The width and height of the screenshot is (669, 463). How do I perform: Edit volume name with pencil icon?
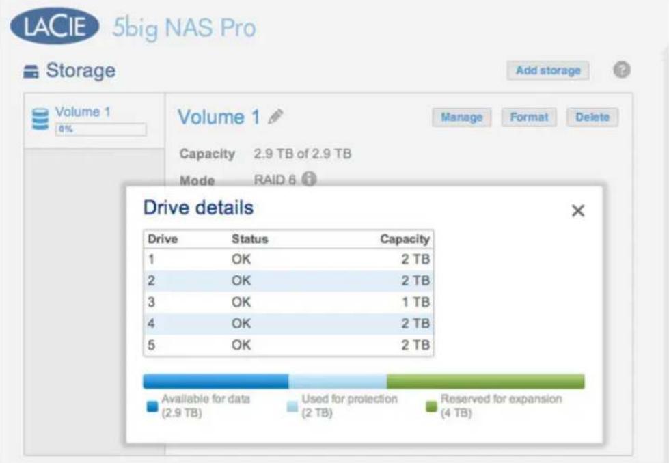pos(275,116)
